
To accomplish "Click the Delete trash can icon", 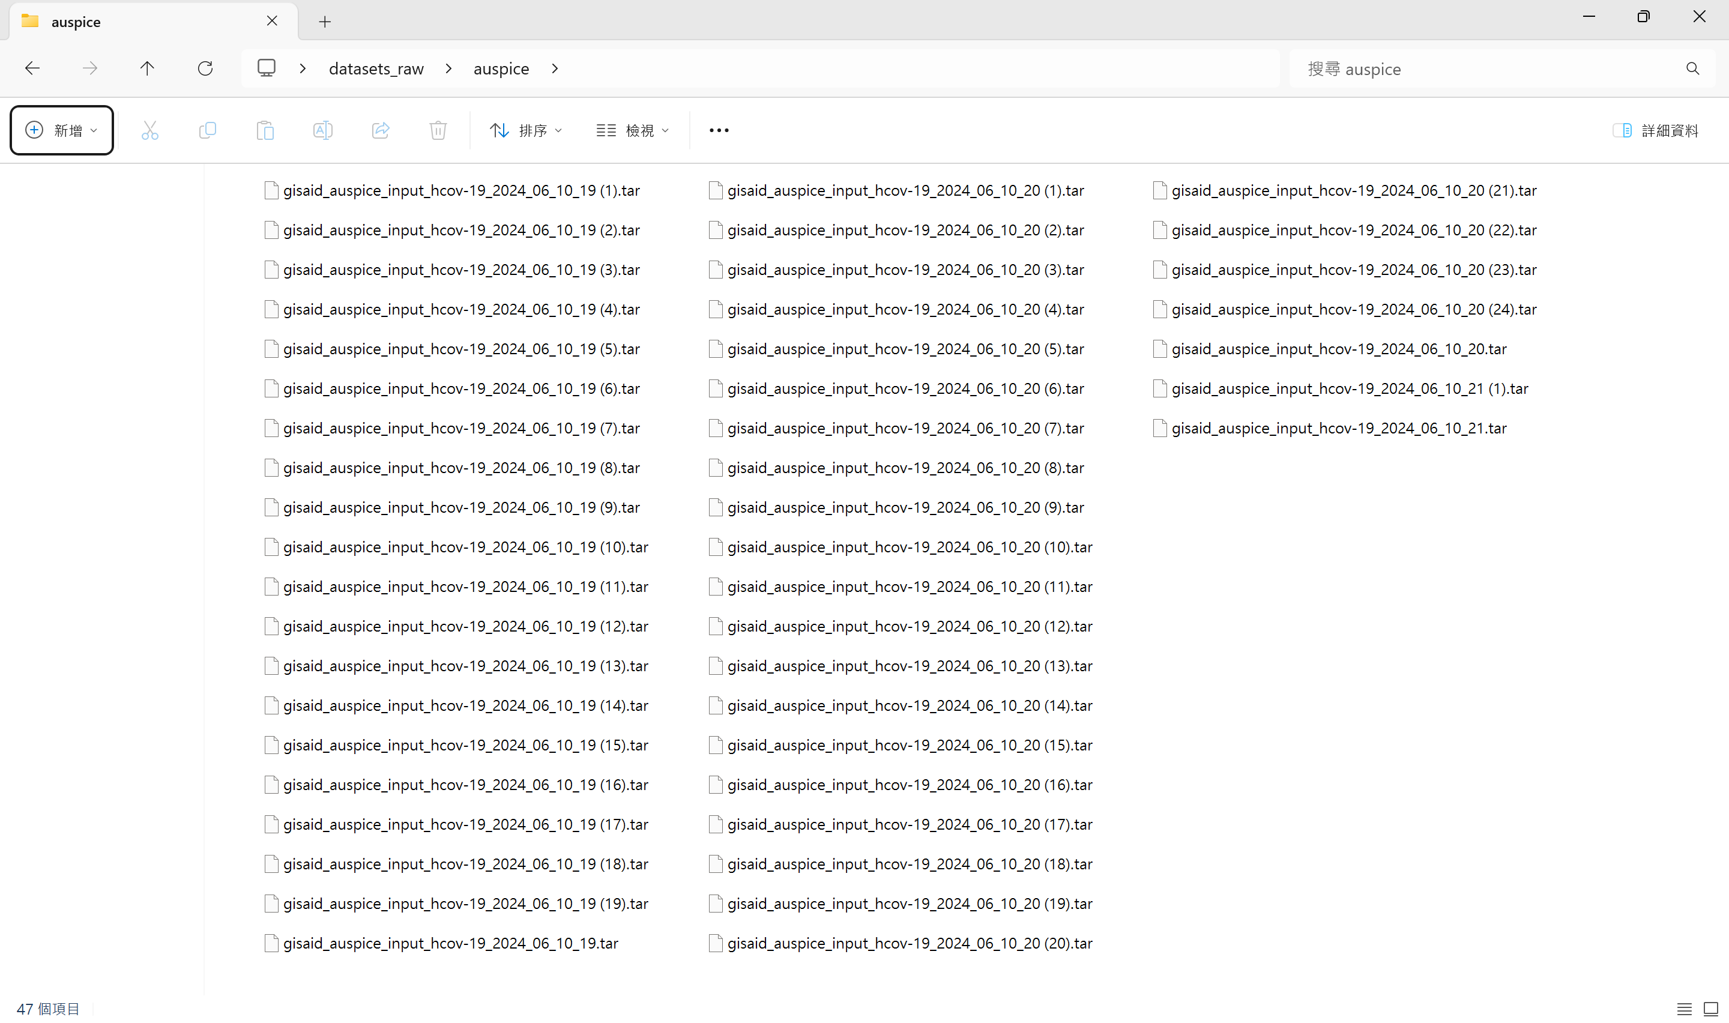I will tap(438, 130).
